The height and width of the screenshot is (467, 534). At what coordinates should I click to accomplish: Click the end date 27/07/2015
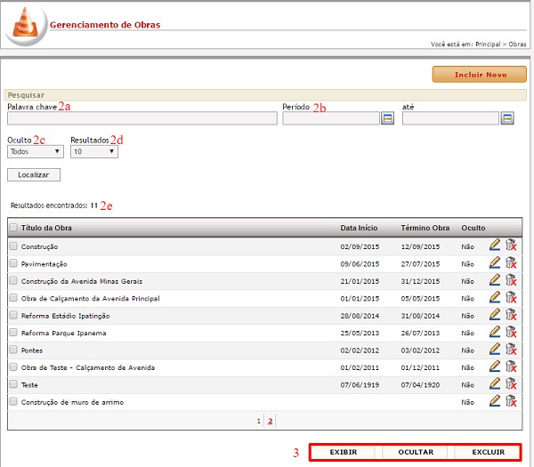[420, 264]
